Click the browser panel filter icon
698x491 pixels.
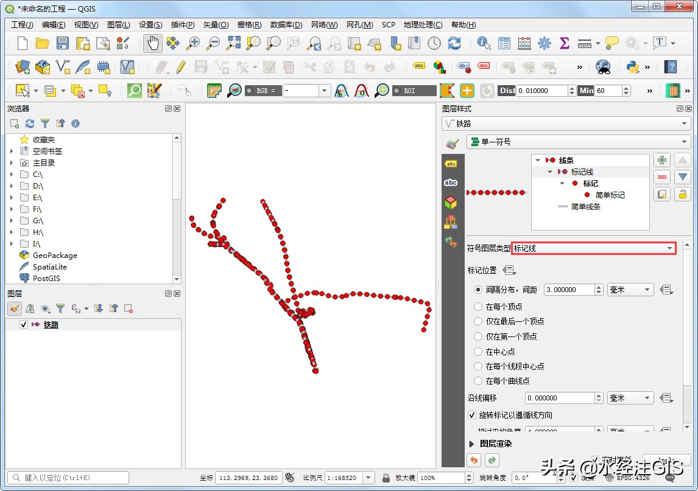click(45, 124)
